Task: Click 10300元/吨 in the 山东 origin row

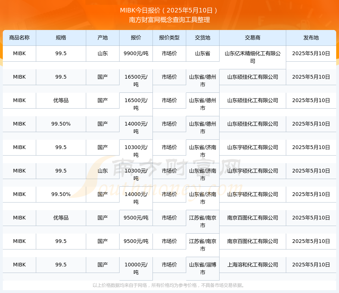Action: [x=136, y=174]
